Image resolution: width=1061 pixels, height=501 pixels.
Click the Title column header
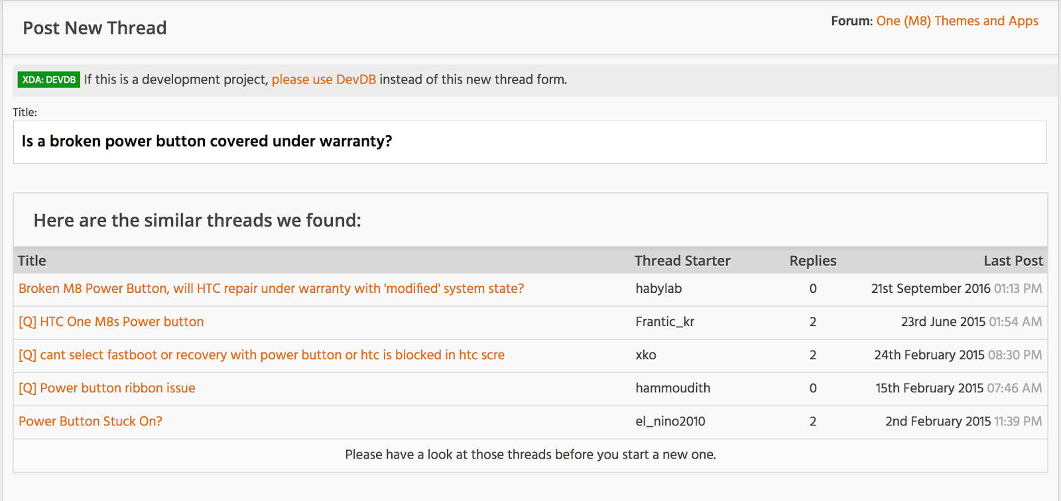[32, 261]
